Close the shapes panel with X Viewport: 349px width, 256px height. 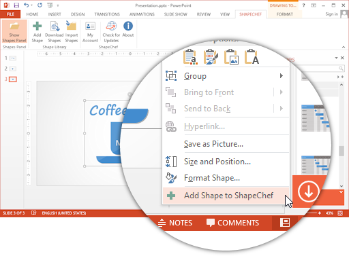[342, 58]
